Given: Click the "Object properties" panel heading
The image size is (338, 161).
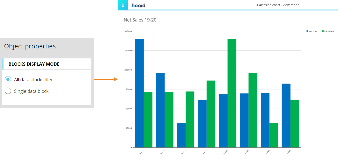Looking at the screenshot, I should pyautogui.click(x=30, y=46).
